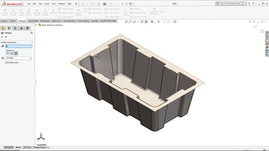Click the Extruded Surface ribbon button
Image resolution: width=269 pixels, height=151 pixels.
pyautogui.click(x=5, y=13)
